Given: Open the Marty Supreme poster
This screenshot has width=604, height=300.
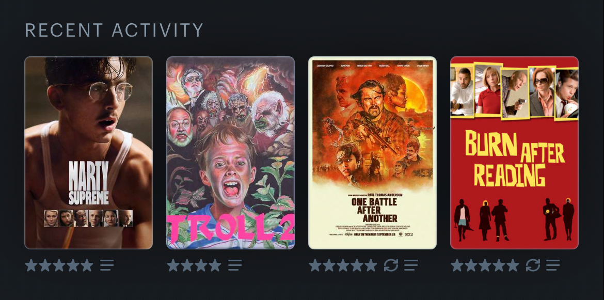Looking at the screenshot, I should pos(89,153).
